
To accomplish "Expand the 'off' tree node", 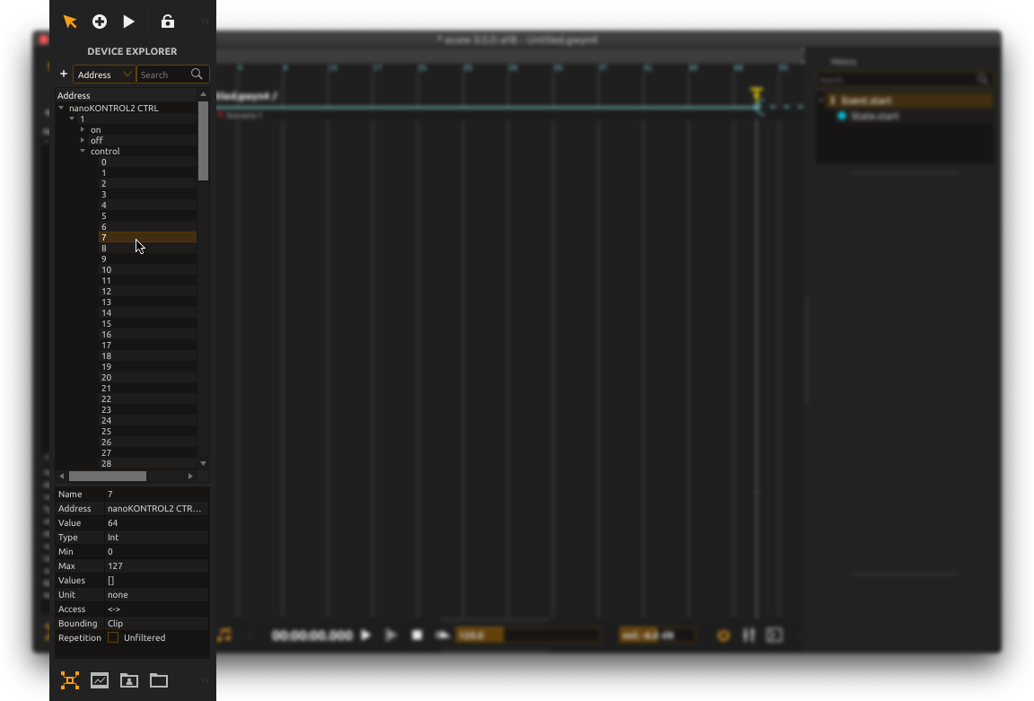I will coord(83,140).
